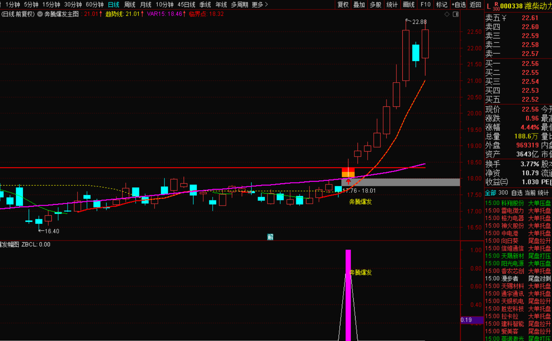Open the indicator dropdown beside 奔腾爆发主图

click(40, 14)
